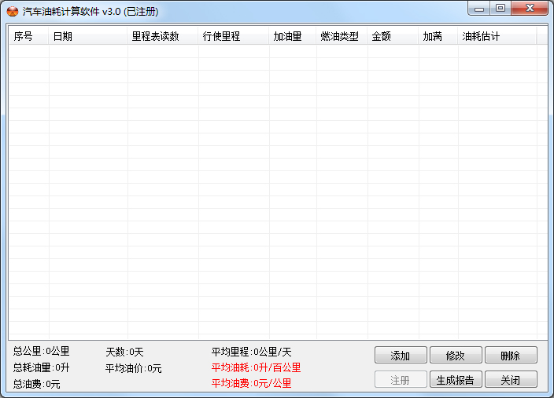Click the app icon in title bar

pos(13,11)
